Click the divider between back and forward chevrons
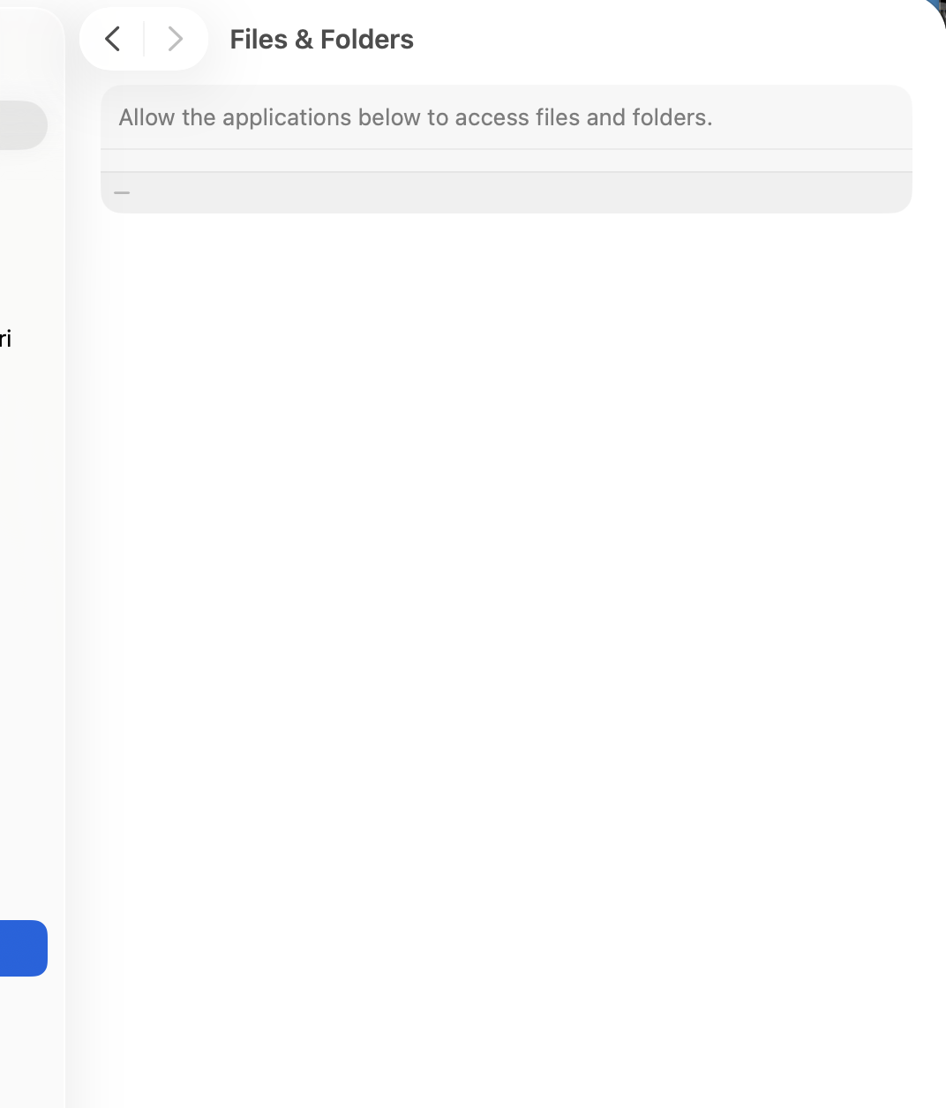 coord(144,39)
